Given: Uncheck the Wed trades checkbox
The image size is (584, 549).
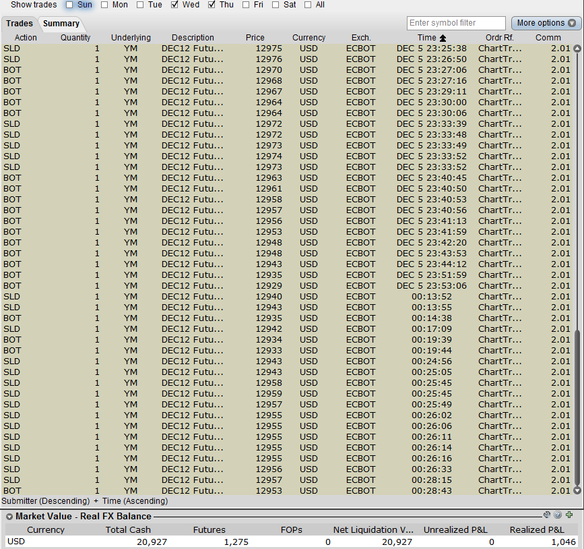Looking at the screenshot, I should coord(174,5).
